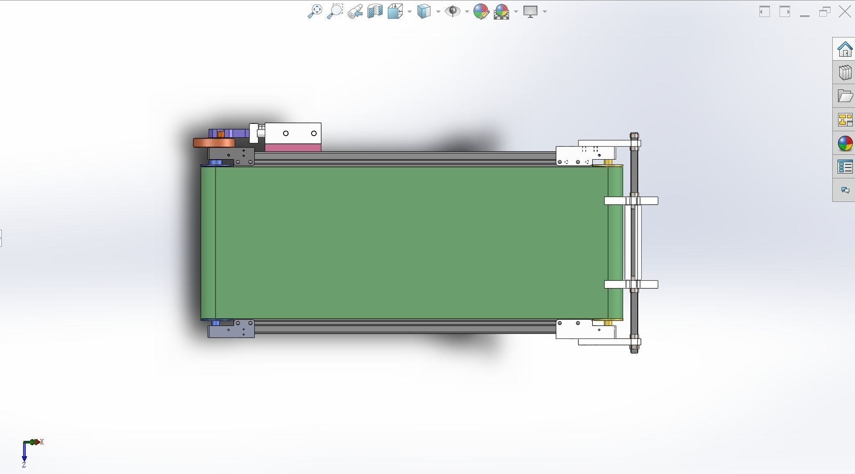The height and width of the screenshot is (474, 855).
Task: Restore down the document window
Action: (x=825, y=12)
